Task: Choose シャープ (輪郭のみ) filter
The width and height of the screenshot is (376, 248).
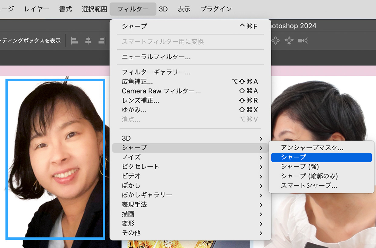Action: pyautogui.click(x=321, y=176)
